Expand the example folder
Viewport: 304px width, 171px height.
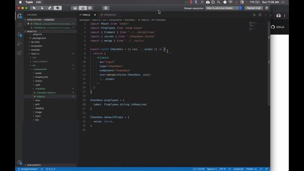[35, 50]
